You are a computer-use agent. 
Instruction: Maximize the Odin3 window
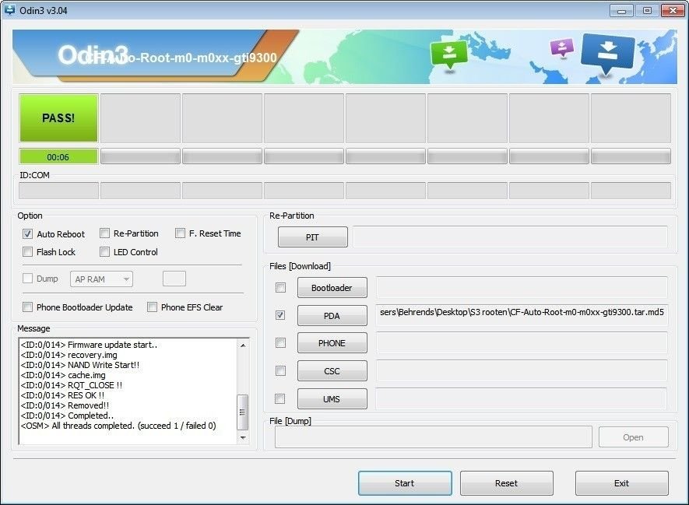point(647,11)
